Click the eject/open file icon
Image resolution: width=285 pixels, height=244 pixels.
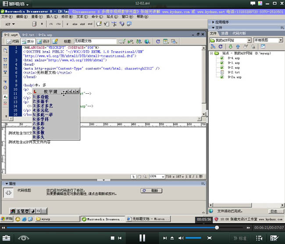point(172,238)
